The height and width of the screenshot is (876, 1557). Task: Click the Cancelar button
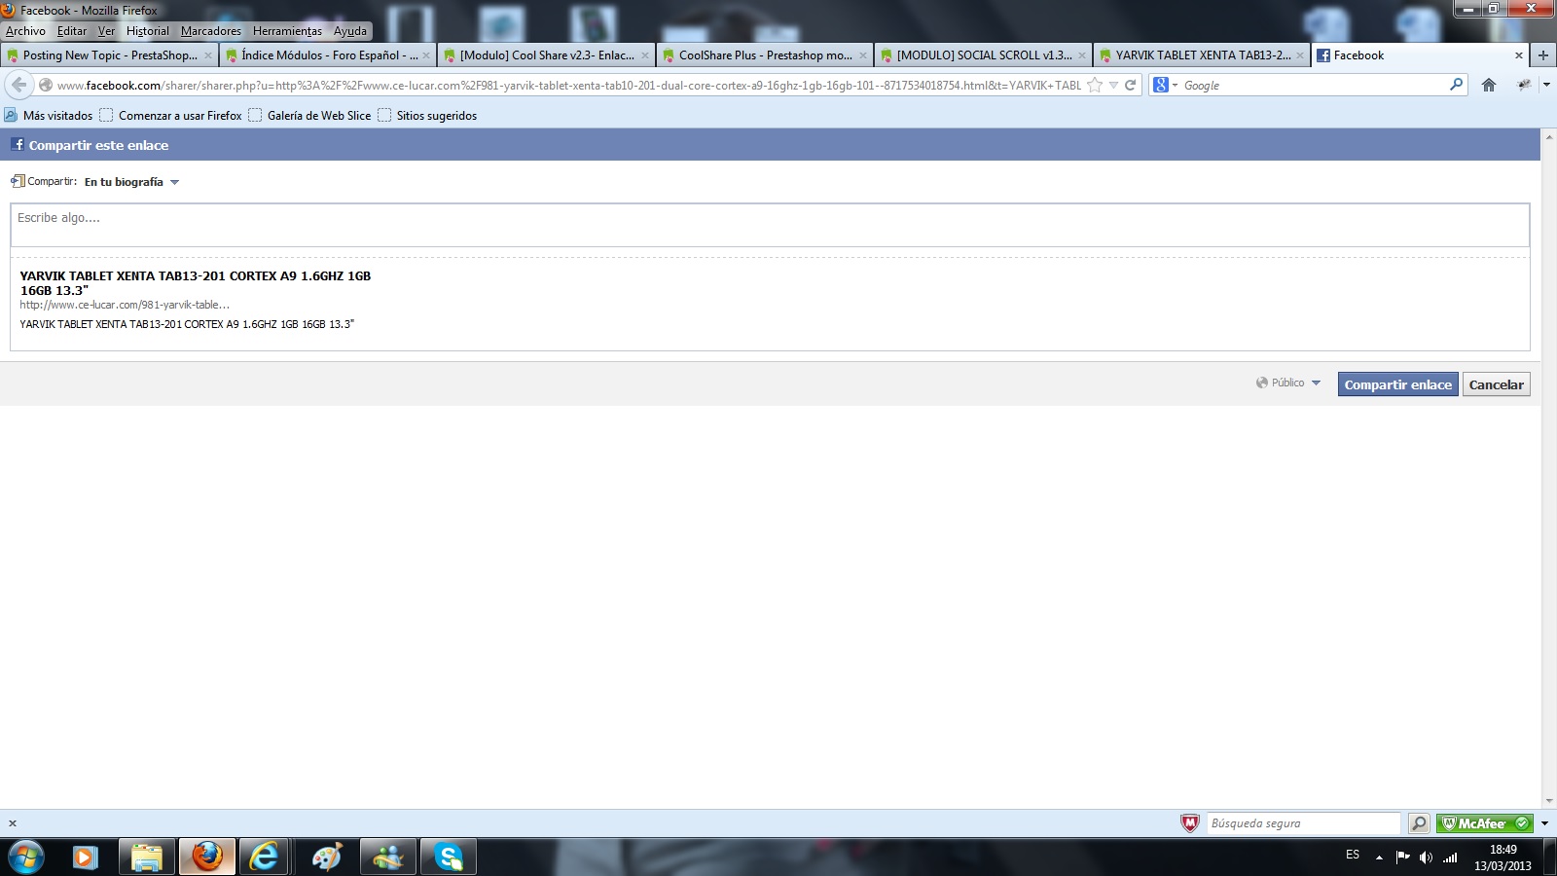click(x=1496, y=384)
